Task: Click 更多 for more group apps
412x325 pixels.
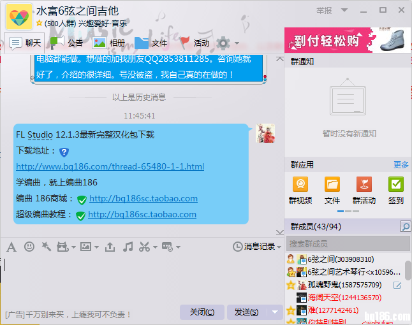Action: coord(401,164)
